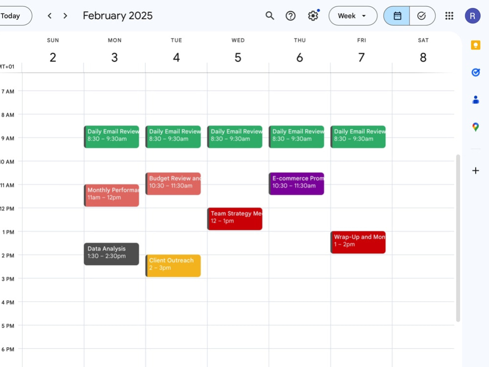The image size is (489, 367).
Task: Click the Today button
Action: coord(14,16)
